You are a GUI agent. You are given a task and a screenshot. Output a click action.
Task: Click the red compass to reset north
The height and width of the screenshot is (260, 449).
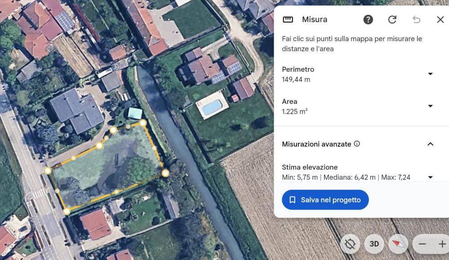coord(398,244)
